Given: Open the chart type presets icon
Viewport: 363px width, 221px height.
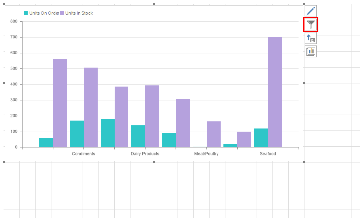Looking at the screenshot, I should [x=311, y=51].
